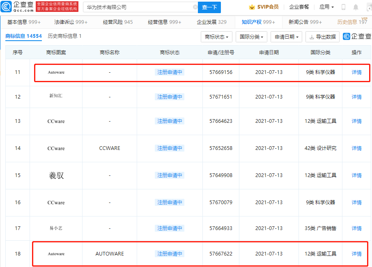
Task: Open 详情 for the Autoware trademark row 11
Action: tap(356, 72)
